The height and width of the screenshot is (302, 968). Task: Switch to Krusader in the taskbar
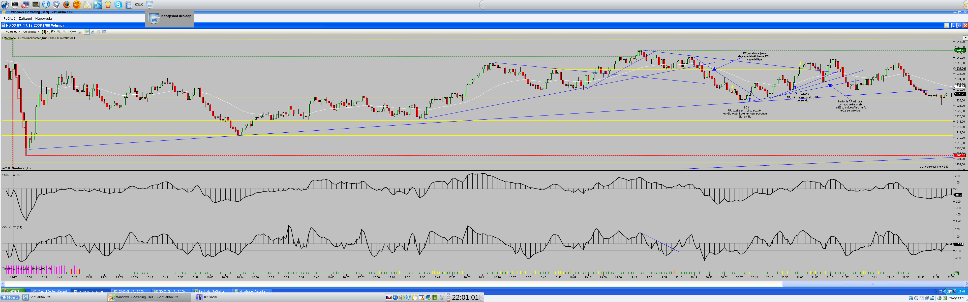tap(207, 297)
